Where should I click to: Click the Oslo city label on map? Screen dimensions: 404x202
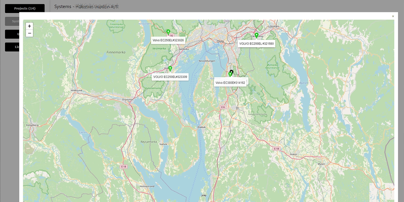220,41
